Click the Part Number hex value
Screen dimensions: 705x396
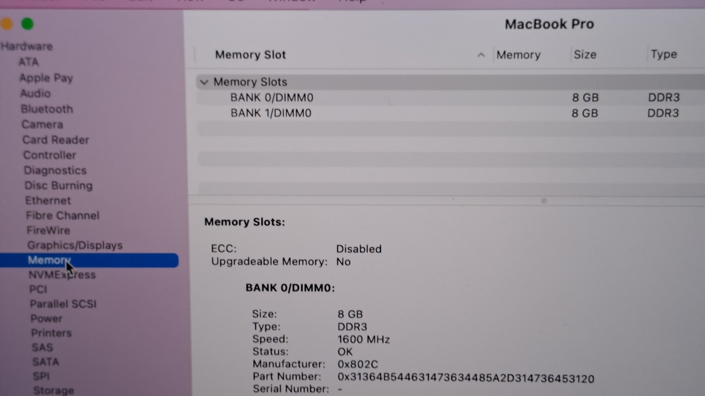[x=466, y=378]
